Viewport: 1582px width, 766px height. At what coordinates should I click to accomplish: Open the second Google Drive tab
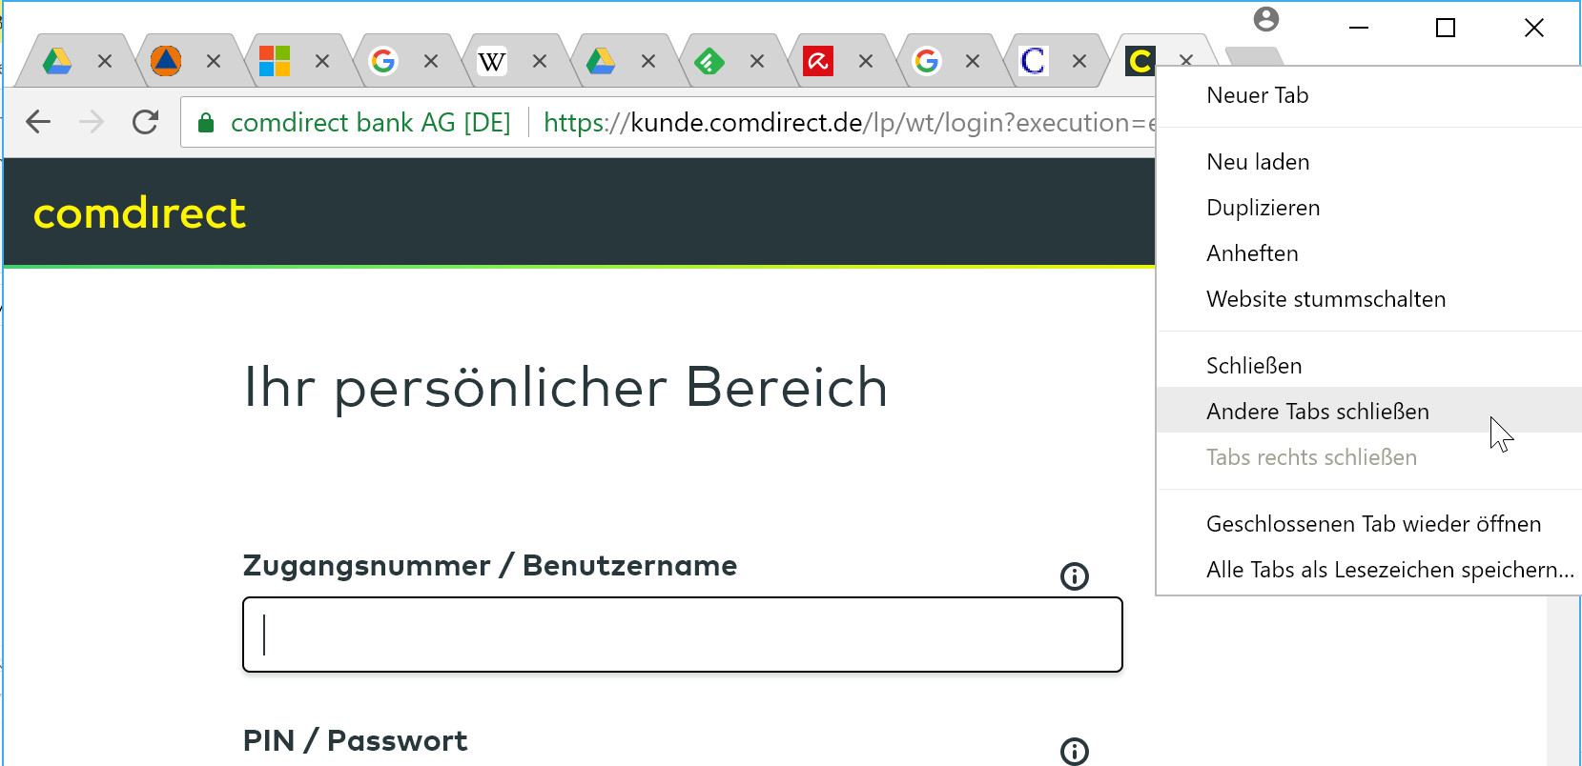pos(601,61)
